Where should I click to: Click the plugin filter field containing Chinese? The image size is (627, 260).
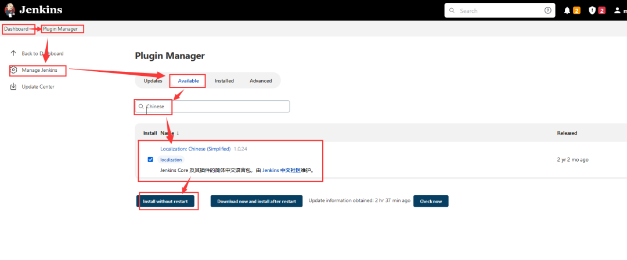(212, 107)
